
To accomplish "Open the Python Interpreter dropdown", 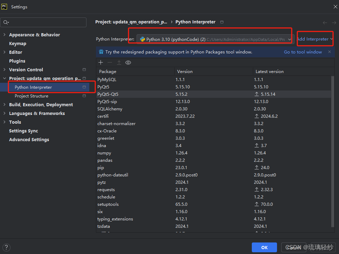I will pyautogui.click(x=215, y=39).
